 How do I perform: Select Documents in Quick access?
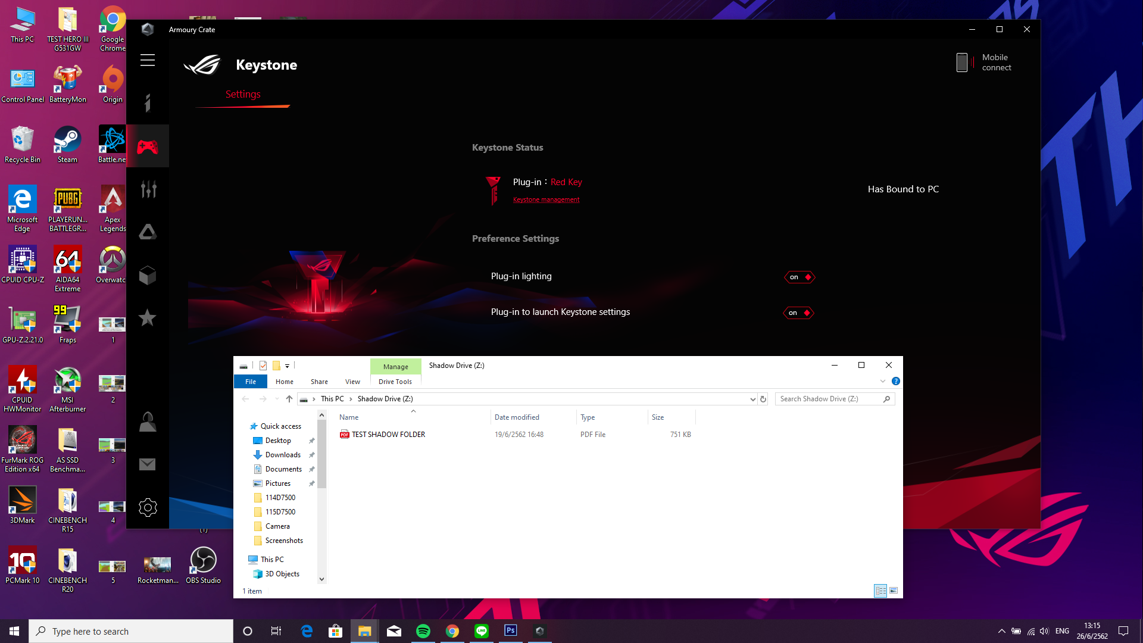[x=283, y=469]
